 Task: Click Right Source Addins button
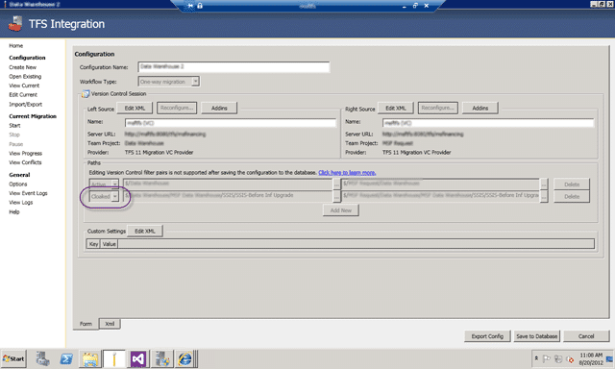[480, 108]
